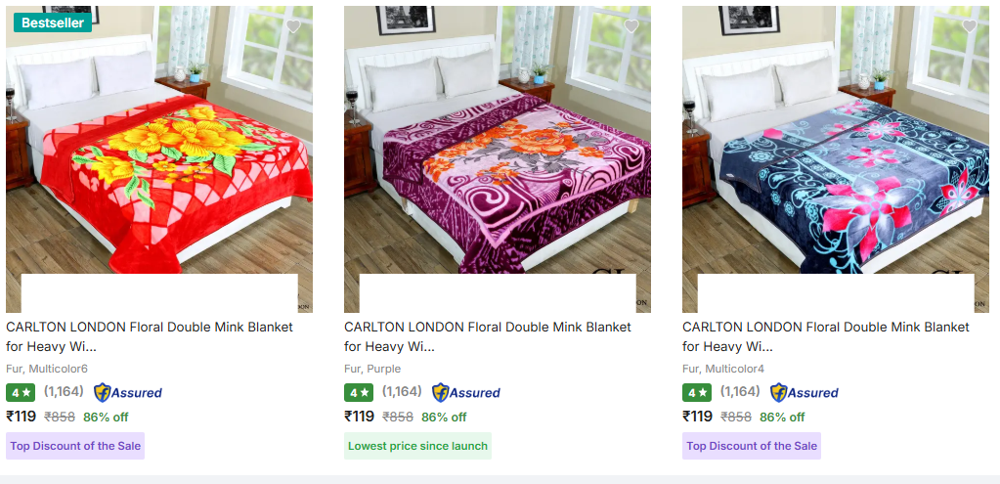Click 4-star rating badge for Multicolor4 blanket
Image resolution: width=1000 pixels, height=484 pixels.
pos(697,393)
